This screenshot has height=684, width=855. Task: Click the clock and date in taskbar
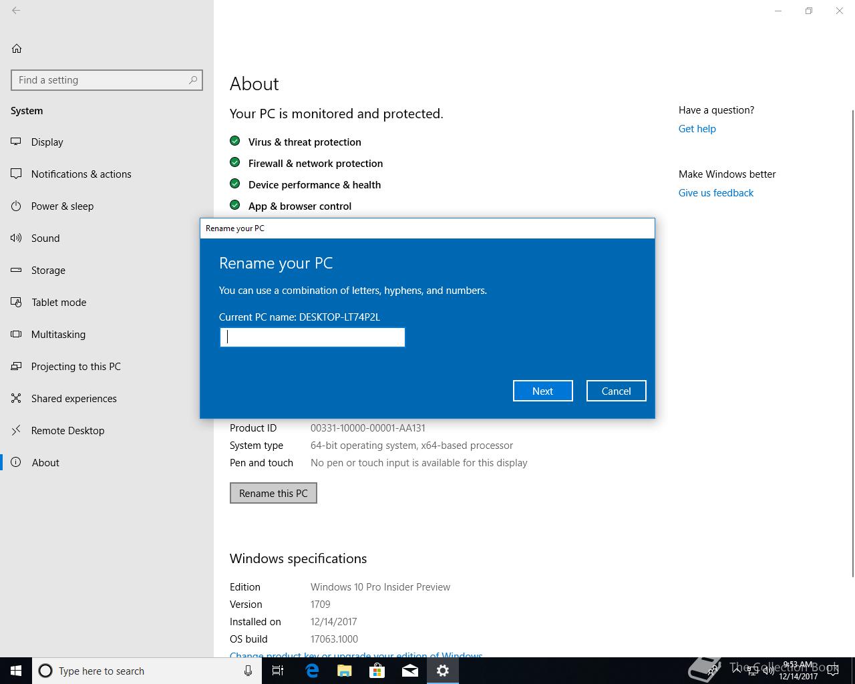click(798, 671)
